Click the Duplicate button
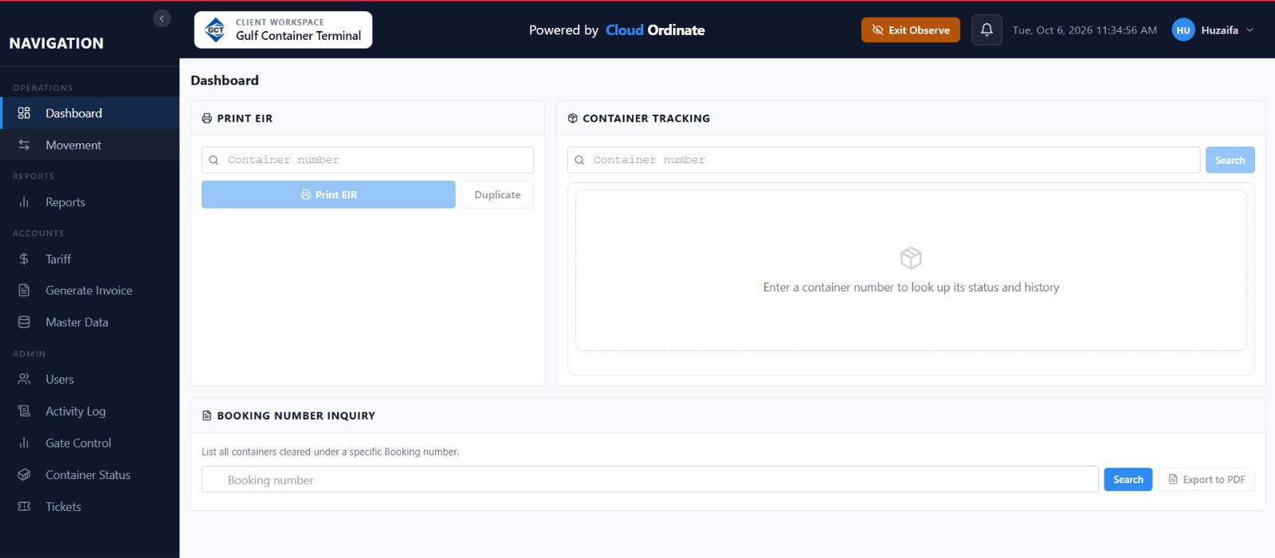Screen dimensions: 1275x558 [497, 194]
